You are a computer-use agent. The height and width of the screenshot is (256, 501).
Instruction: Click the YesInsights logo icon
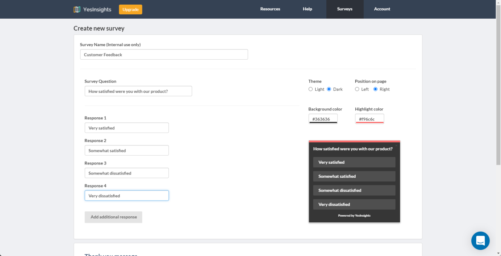click(x=77, y=9)
